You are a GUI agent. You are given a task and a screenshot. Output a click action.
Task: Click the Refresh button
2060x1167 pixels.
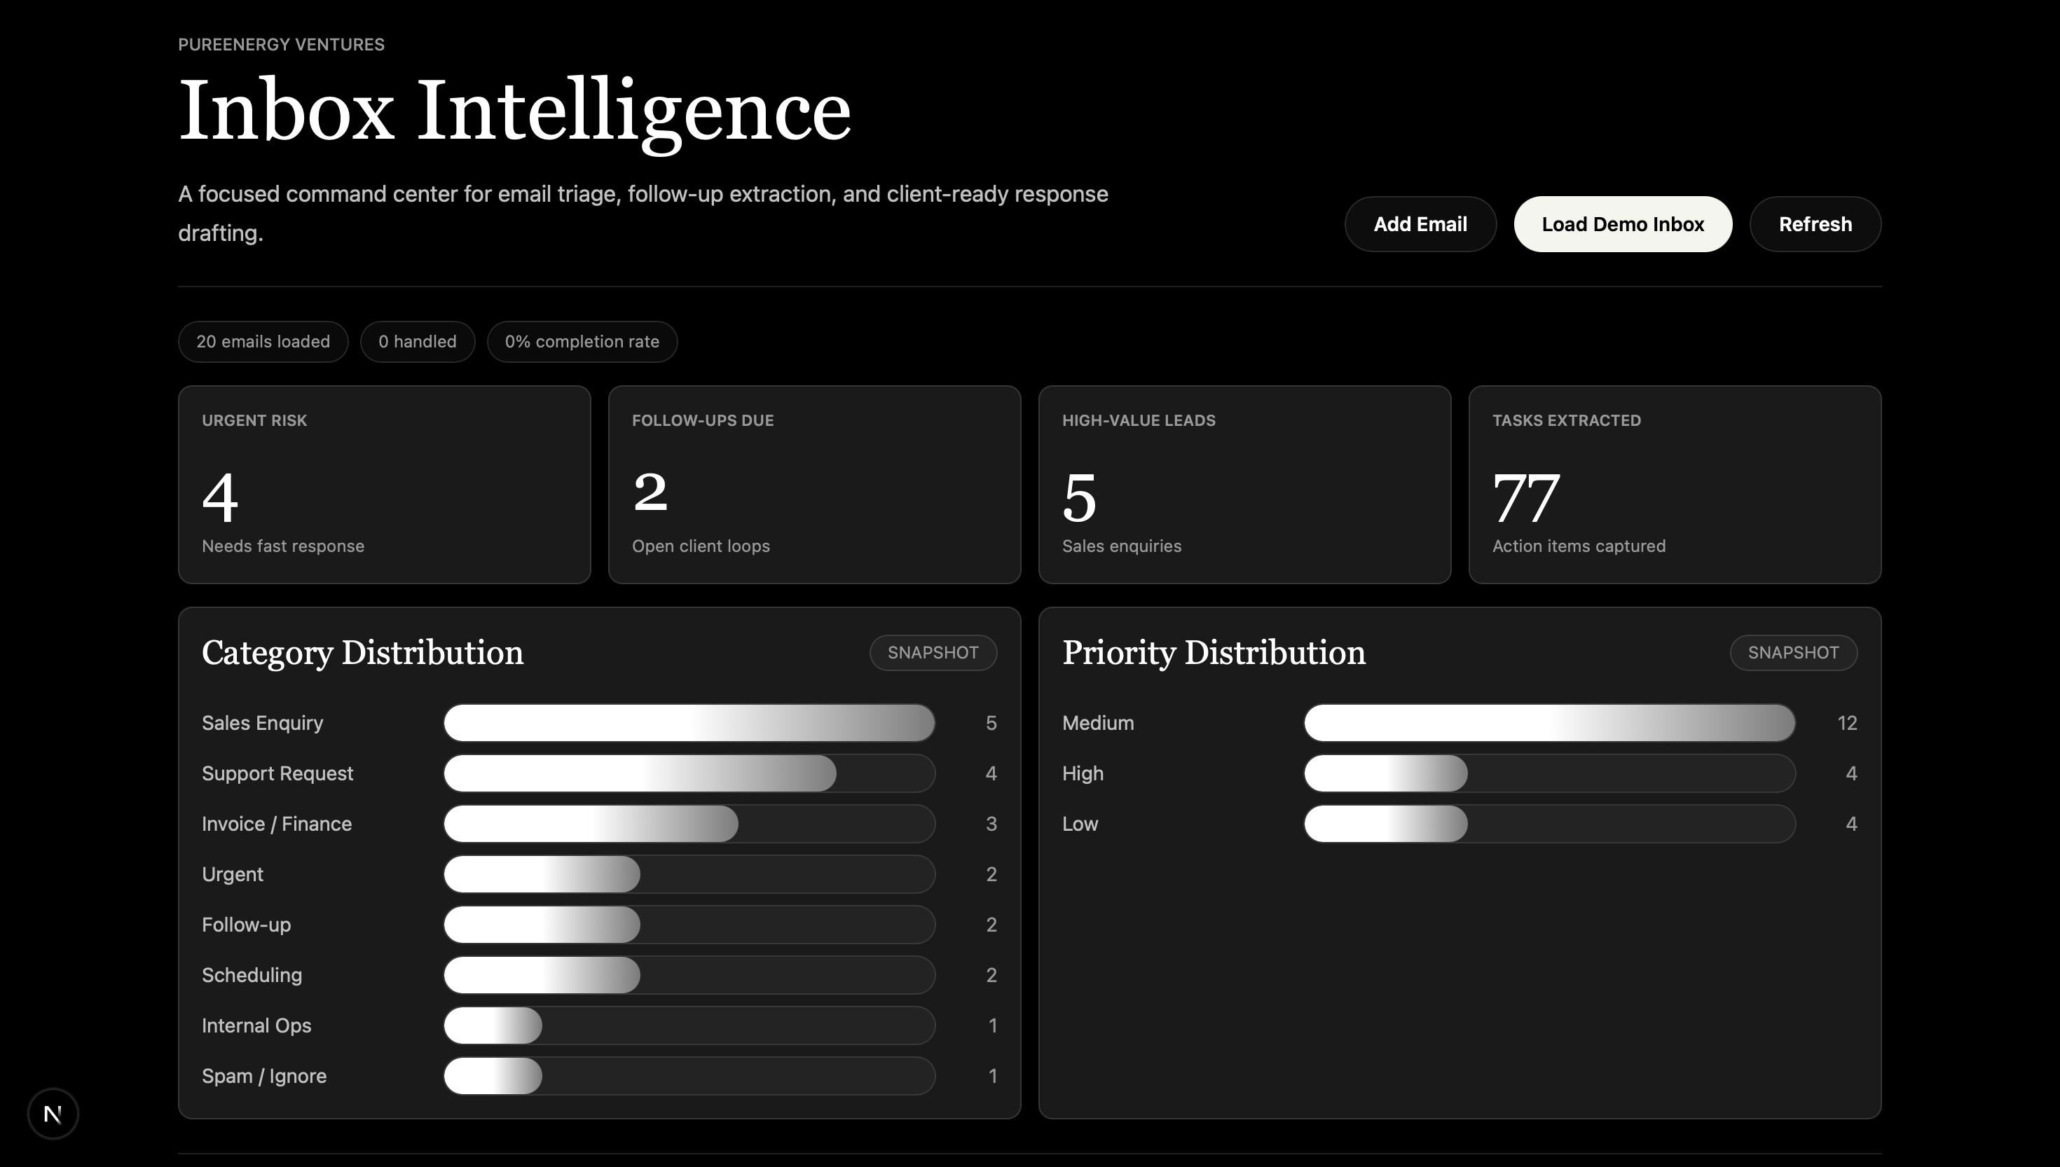pyautogui.click(x=1815, y=224)
